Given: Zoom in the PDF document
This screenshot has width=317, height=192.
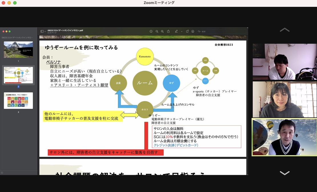Looking at the screenshot, I should coord(162,31).
